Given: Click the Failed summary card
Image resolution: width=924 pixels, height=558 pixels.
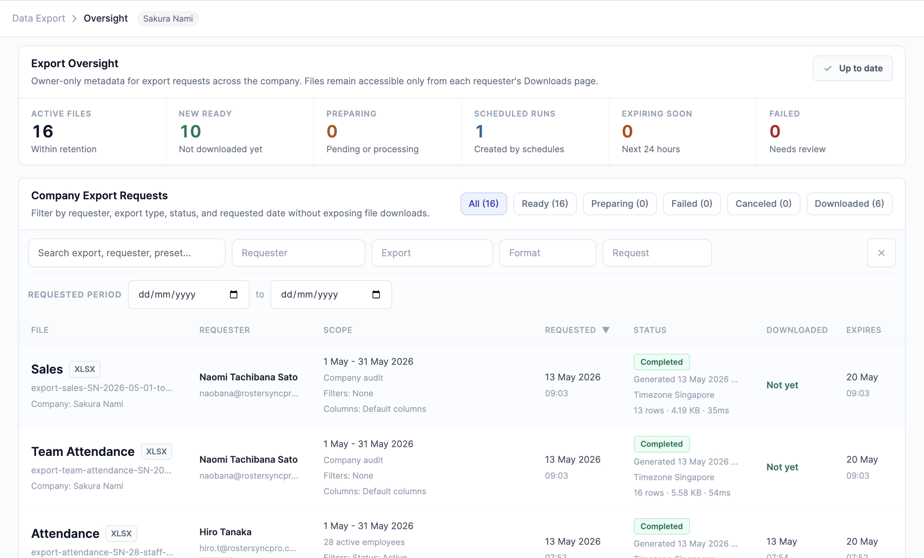Looking at the screenshot, I should pos(831,132).
